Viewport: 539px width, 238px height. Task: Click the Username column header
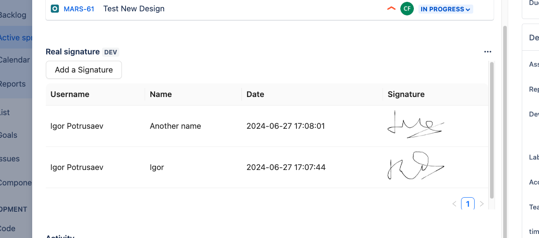point(70,94)
